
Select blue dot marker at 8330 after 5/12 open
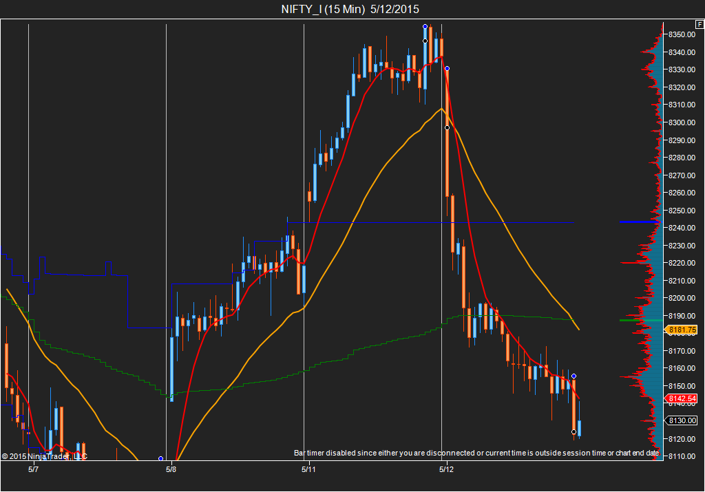(x=447, y=68)
